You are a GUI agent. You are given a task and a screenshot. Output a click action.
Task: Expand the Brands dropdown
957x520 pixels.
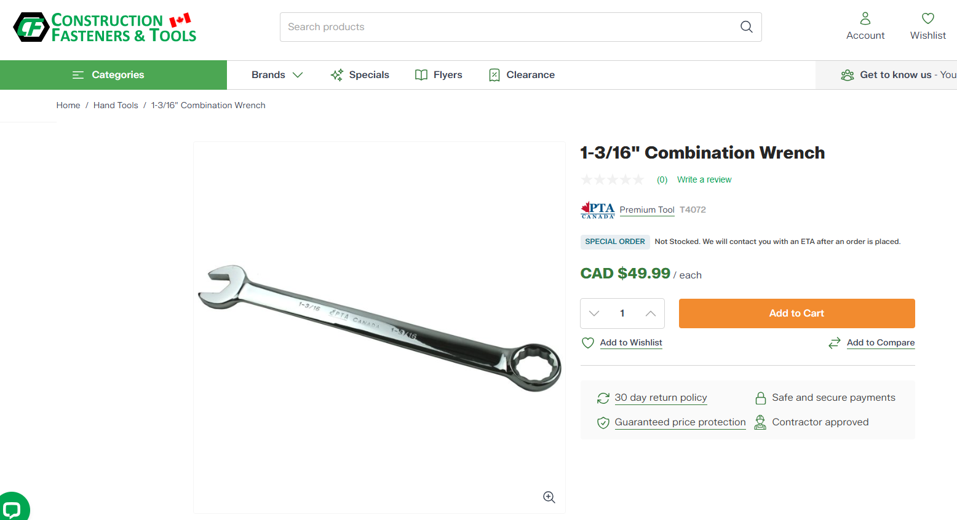coord(277,75)
